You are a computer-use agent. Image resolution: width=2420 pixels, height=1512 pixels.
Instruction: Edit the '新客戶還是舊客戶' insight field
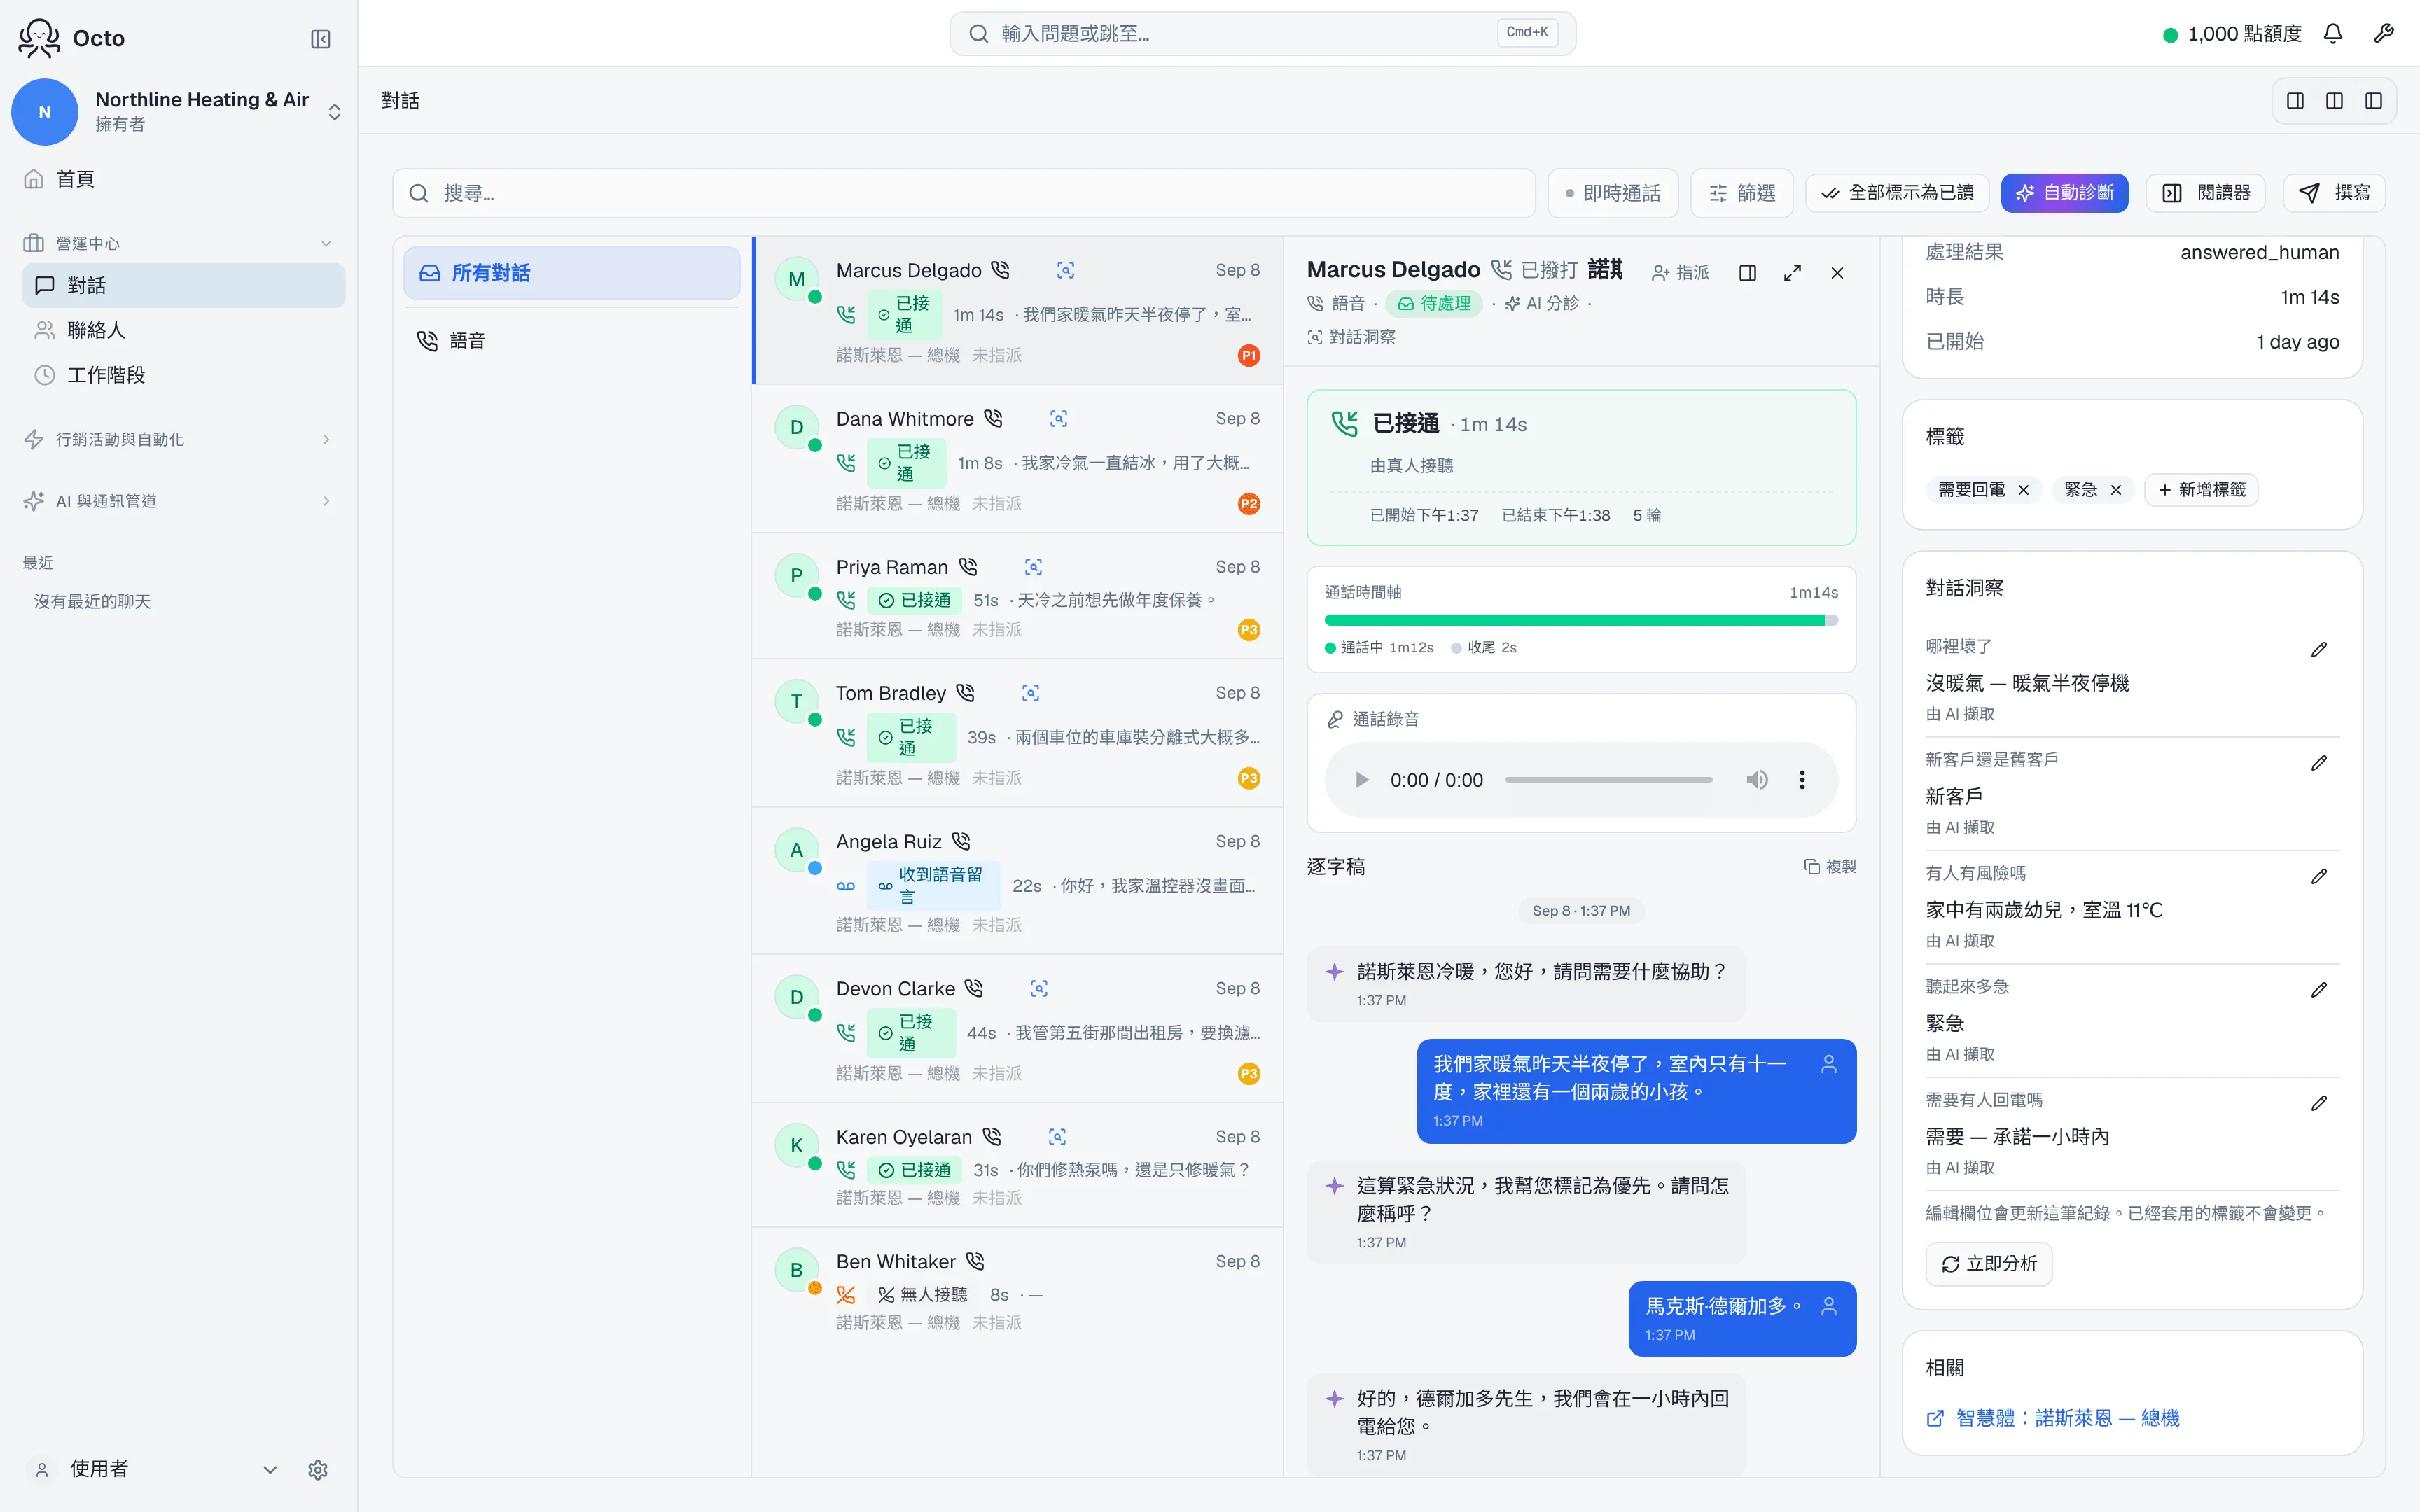(2319, 763)
